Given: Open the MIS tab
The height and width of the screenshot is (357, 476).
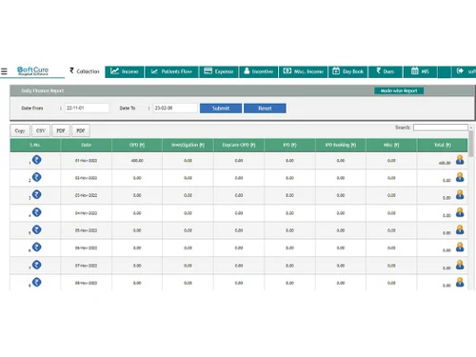Looking at the screenshot, I should click(420, 71).
